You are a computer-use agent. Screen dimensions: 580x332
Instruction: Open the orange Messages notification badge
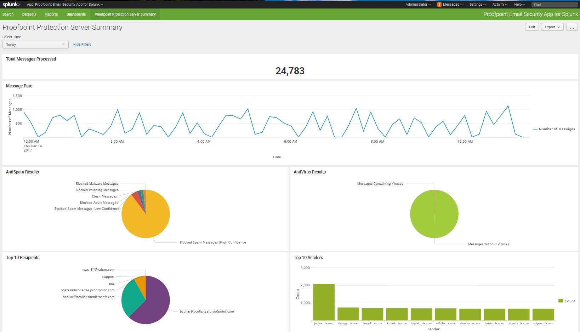click(439, 5)
